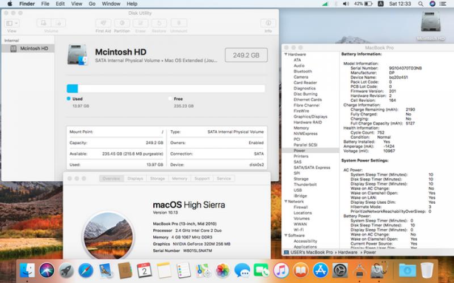
Task: Click the Partition toolbar icon
Action: click(122, 23)
